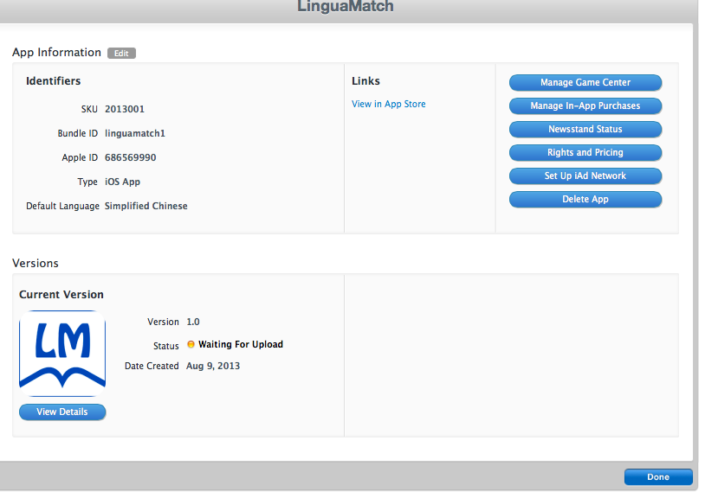705x498 pixels.
Task: Click the Simplified Chinese language value
Action: [x=146, y=206]
